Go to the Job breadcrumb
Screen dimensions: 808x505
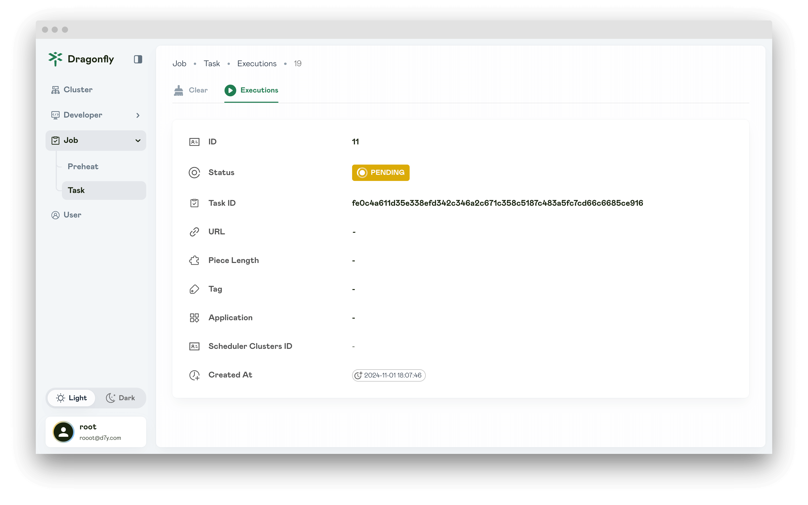(179, 64)
